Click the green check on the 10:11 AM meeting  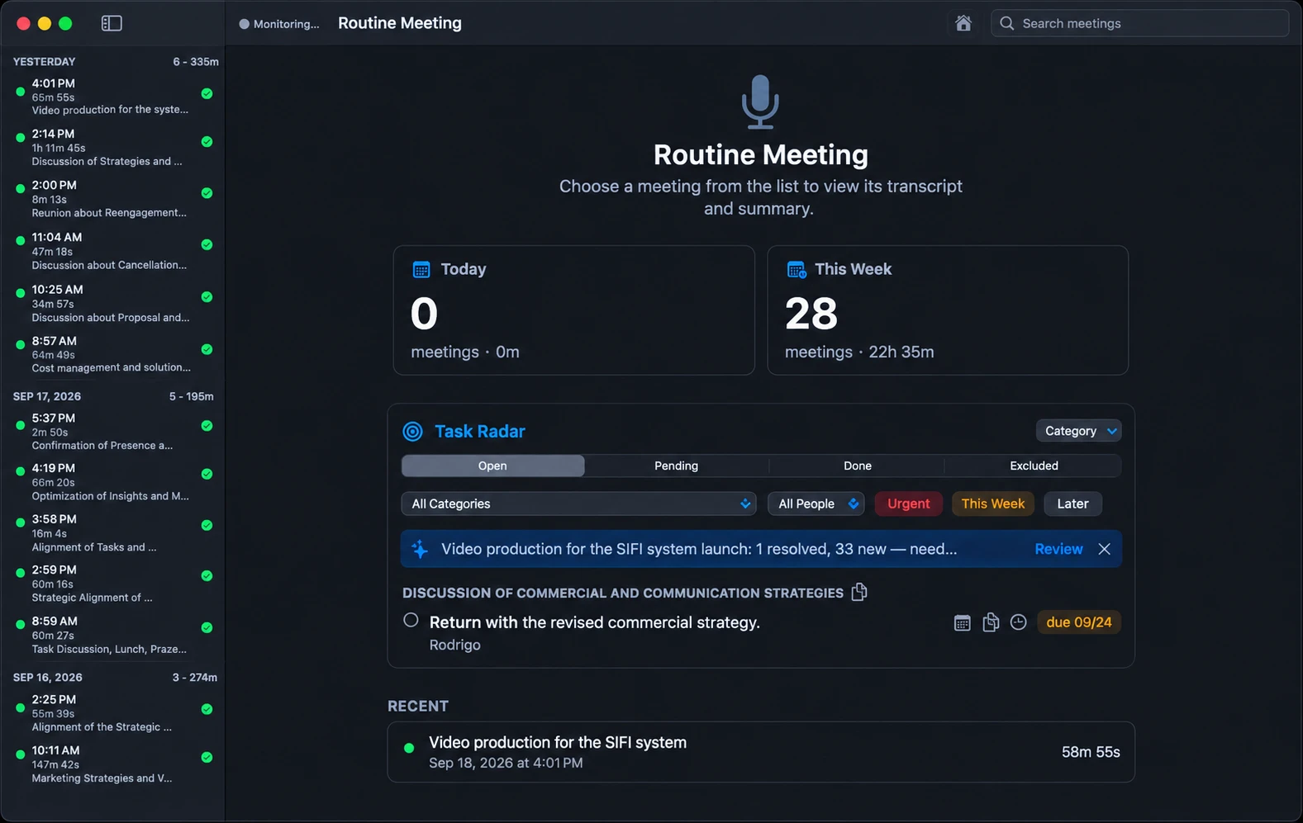[x=207, y=757]
